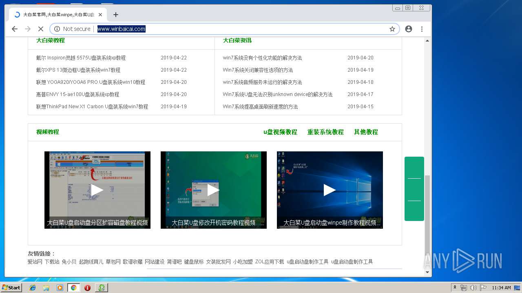522x293 pixels.
Task: Open the 网站建设 friend link
Action: (x=155, y=262)
